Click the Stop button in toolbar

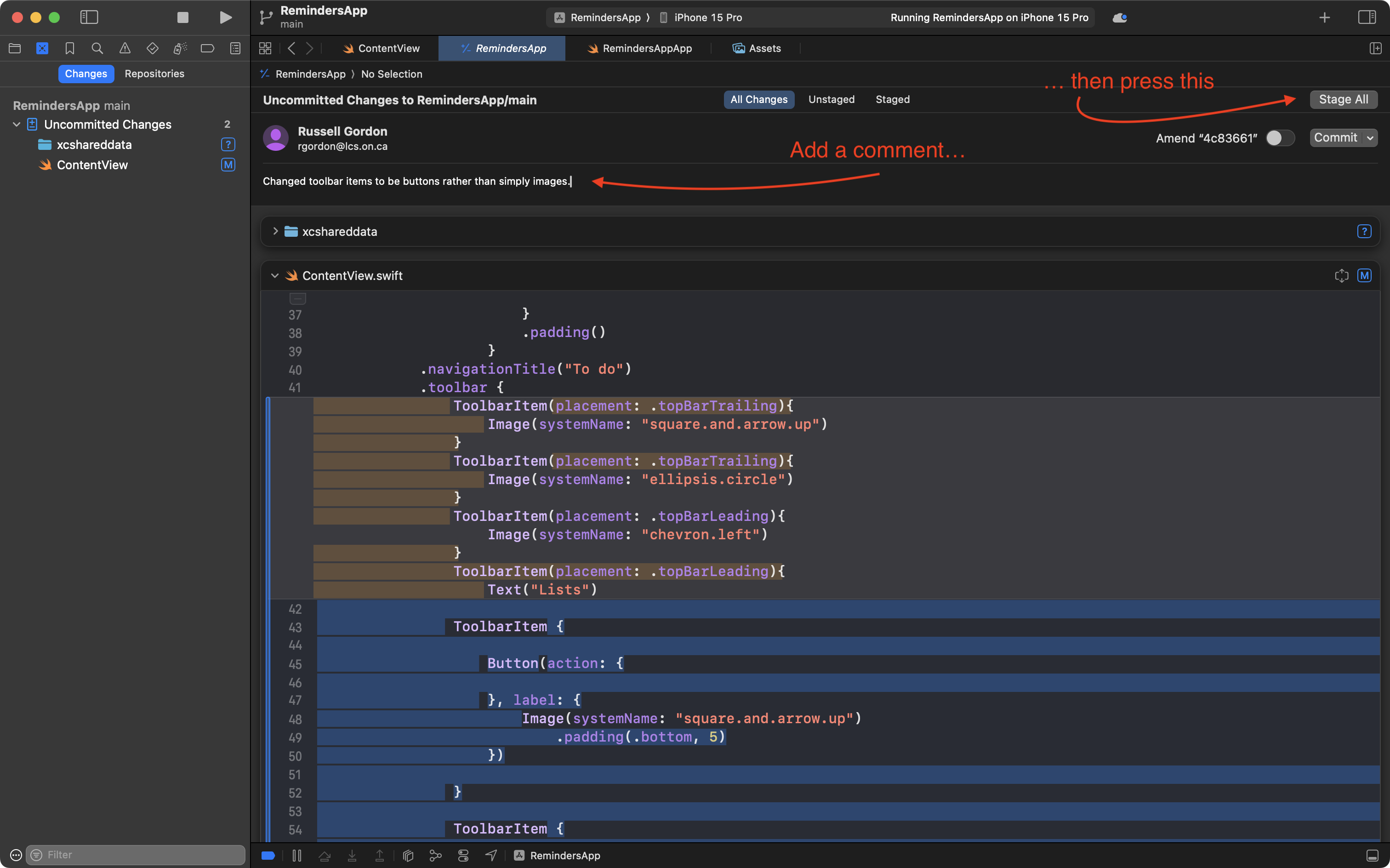[182, 17]
